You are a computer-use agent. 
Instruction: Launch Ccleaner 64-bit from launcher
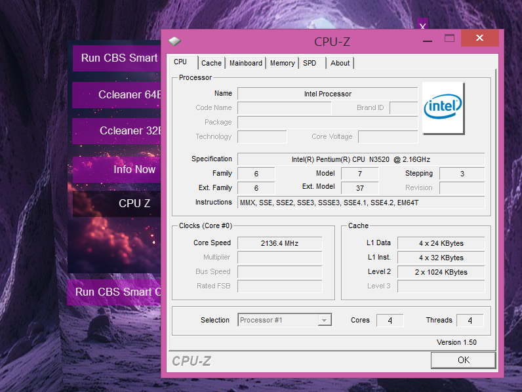click(117, 95)
